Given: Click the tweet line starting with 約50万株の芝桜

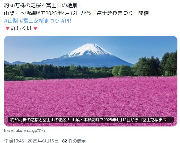Looking at the screenshot, I should tap(43, 5).
